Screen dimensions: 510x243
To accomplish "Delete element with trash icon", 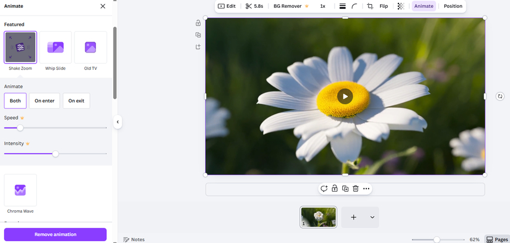I will (x=356, y=189).
